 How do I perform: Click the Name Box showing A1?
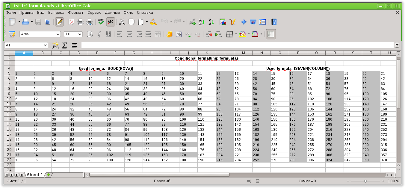(25, 45)
